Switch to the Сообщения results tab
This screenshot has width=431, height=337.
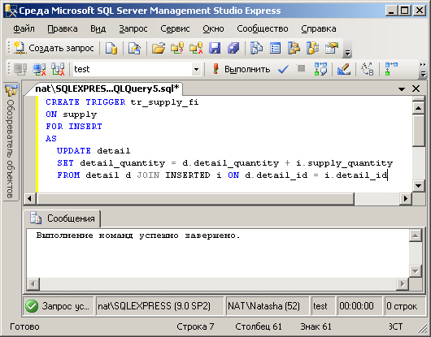coord(62,218)
